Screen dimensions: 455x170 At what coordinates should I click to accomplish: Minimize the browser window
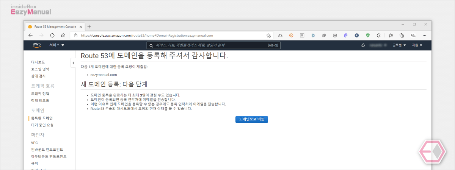403,25
